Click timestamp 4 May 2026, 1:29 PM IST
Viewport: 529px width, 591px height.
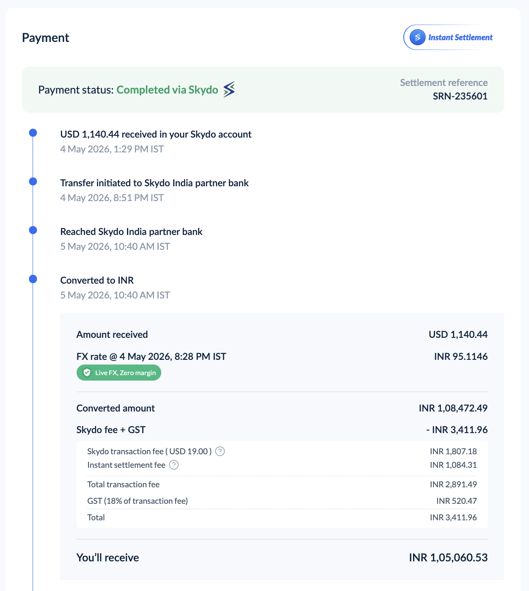tap(112, 149)
